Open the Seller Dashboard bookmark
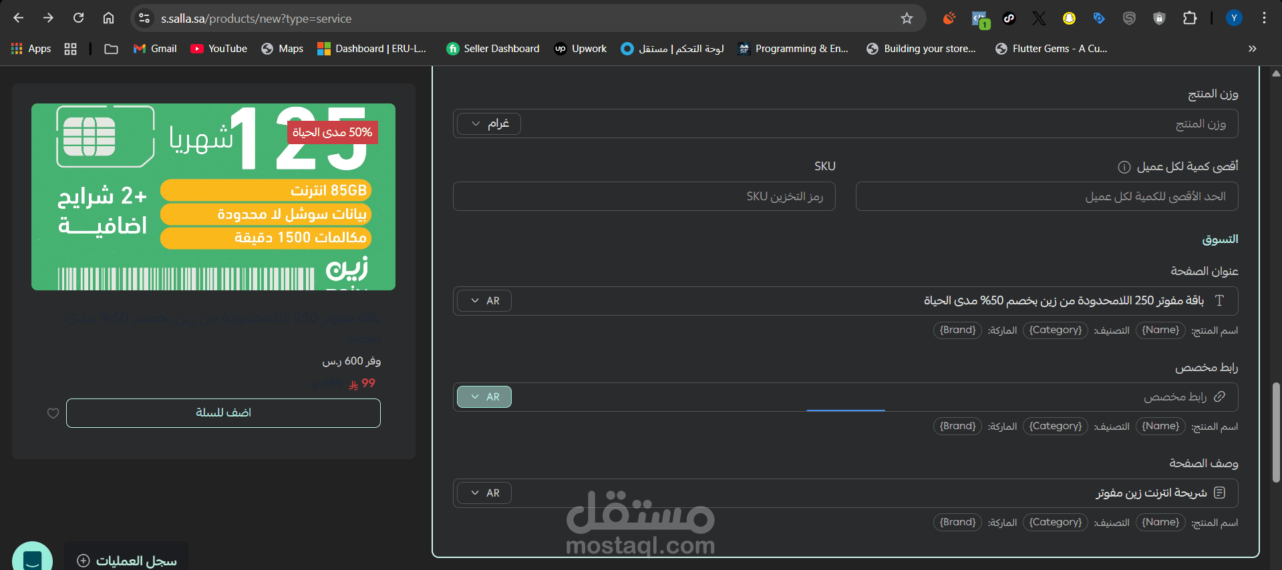 pos(493,49)
